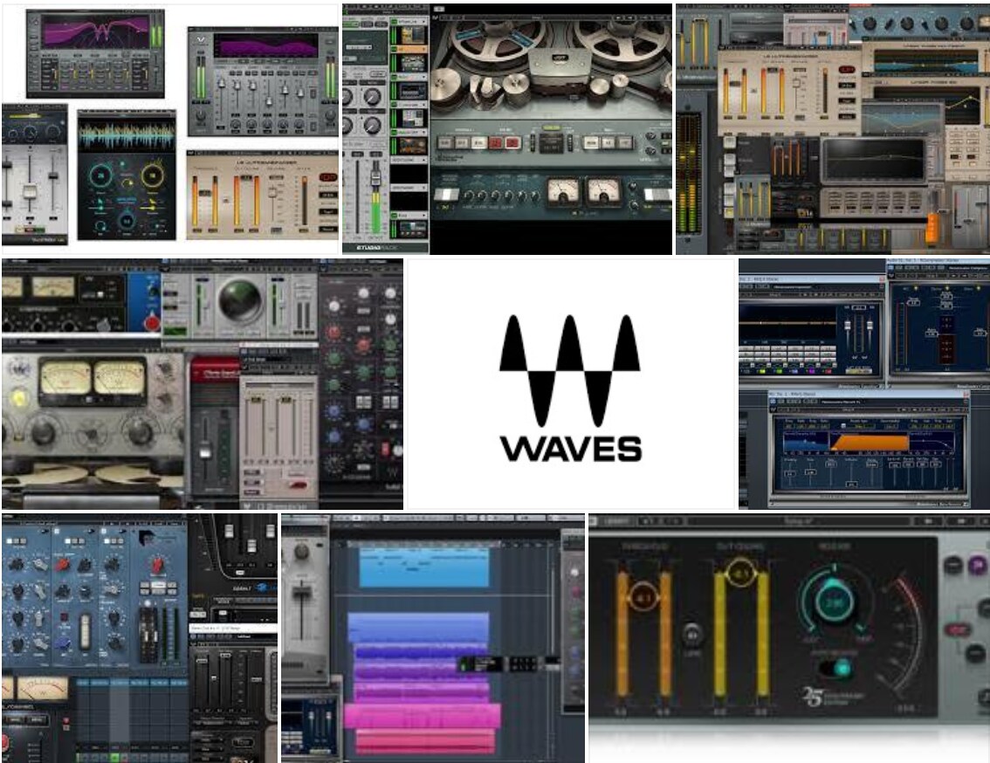Click the yellow Out Ceiling meter handle
The image size is (990, 763).
click(x=740, y=574)
